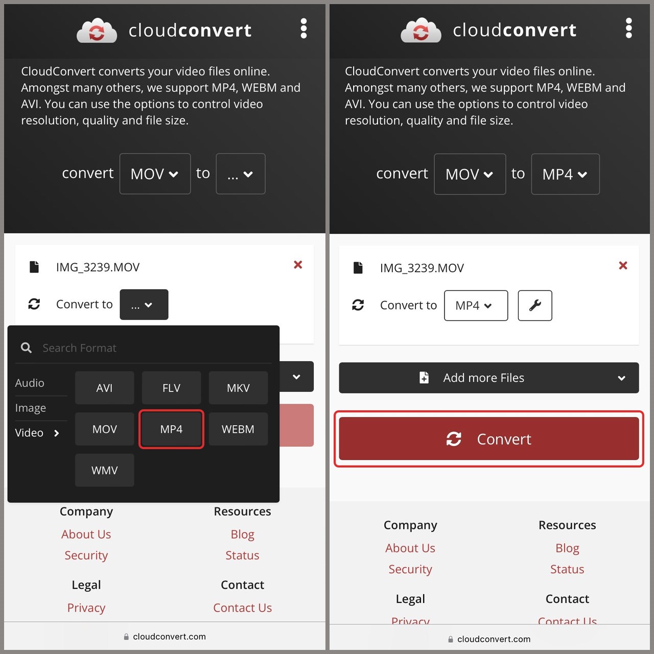Open Status link in left screenshot
Image resolution: width=654 pixels, height=654 pixels.
pyautogui.click(x=242, y=555)
